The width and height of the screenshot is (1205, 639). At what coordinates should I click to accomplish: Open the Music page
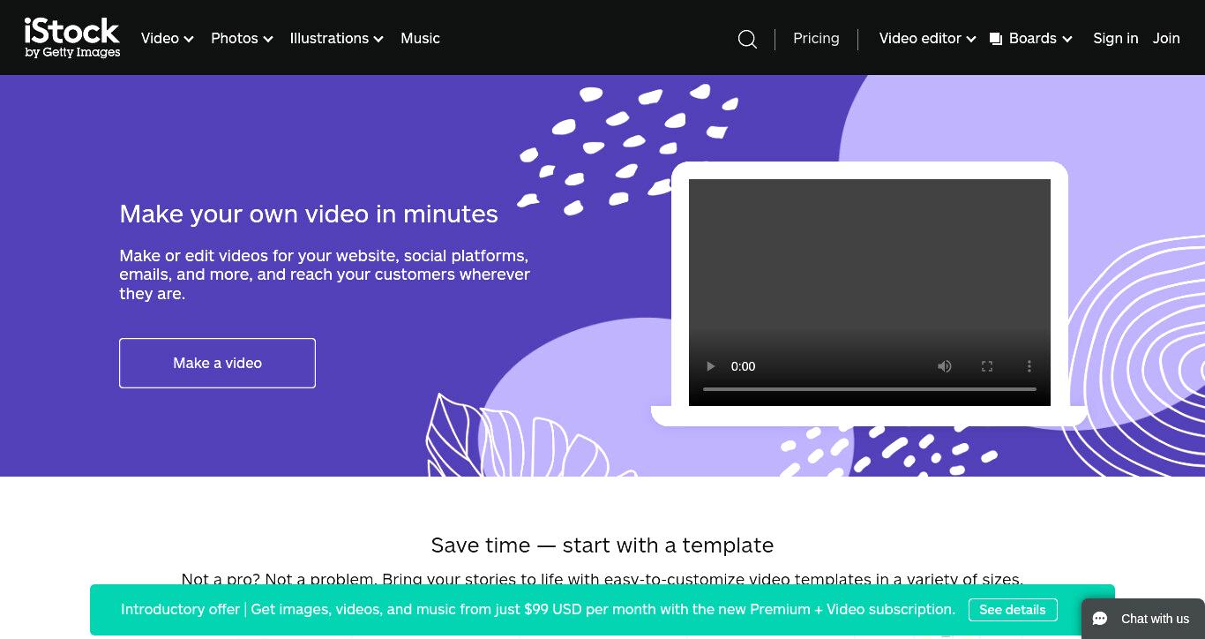pos(420,39)
